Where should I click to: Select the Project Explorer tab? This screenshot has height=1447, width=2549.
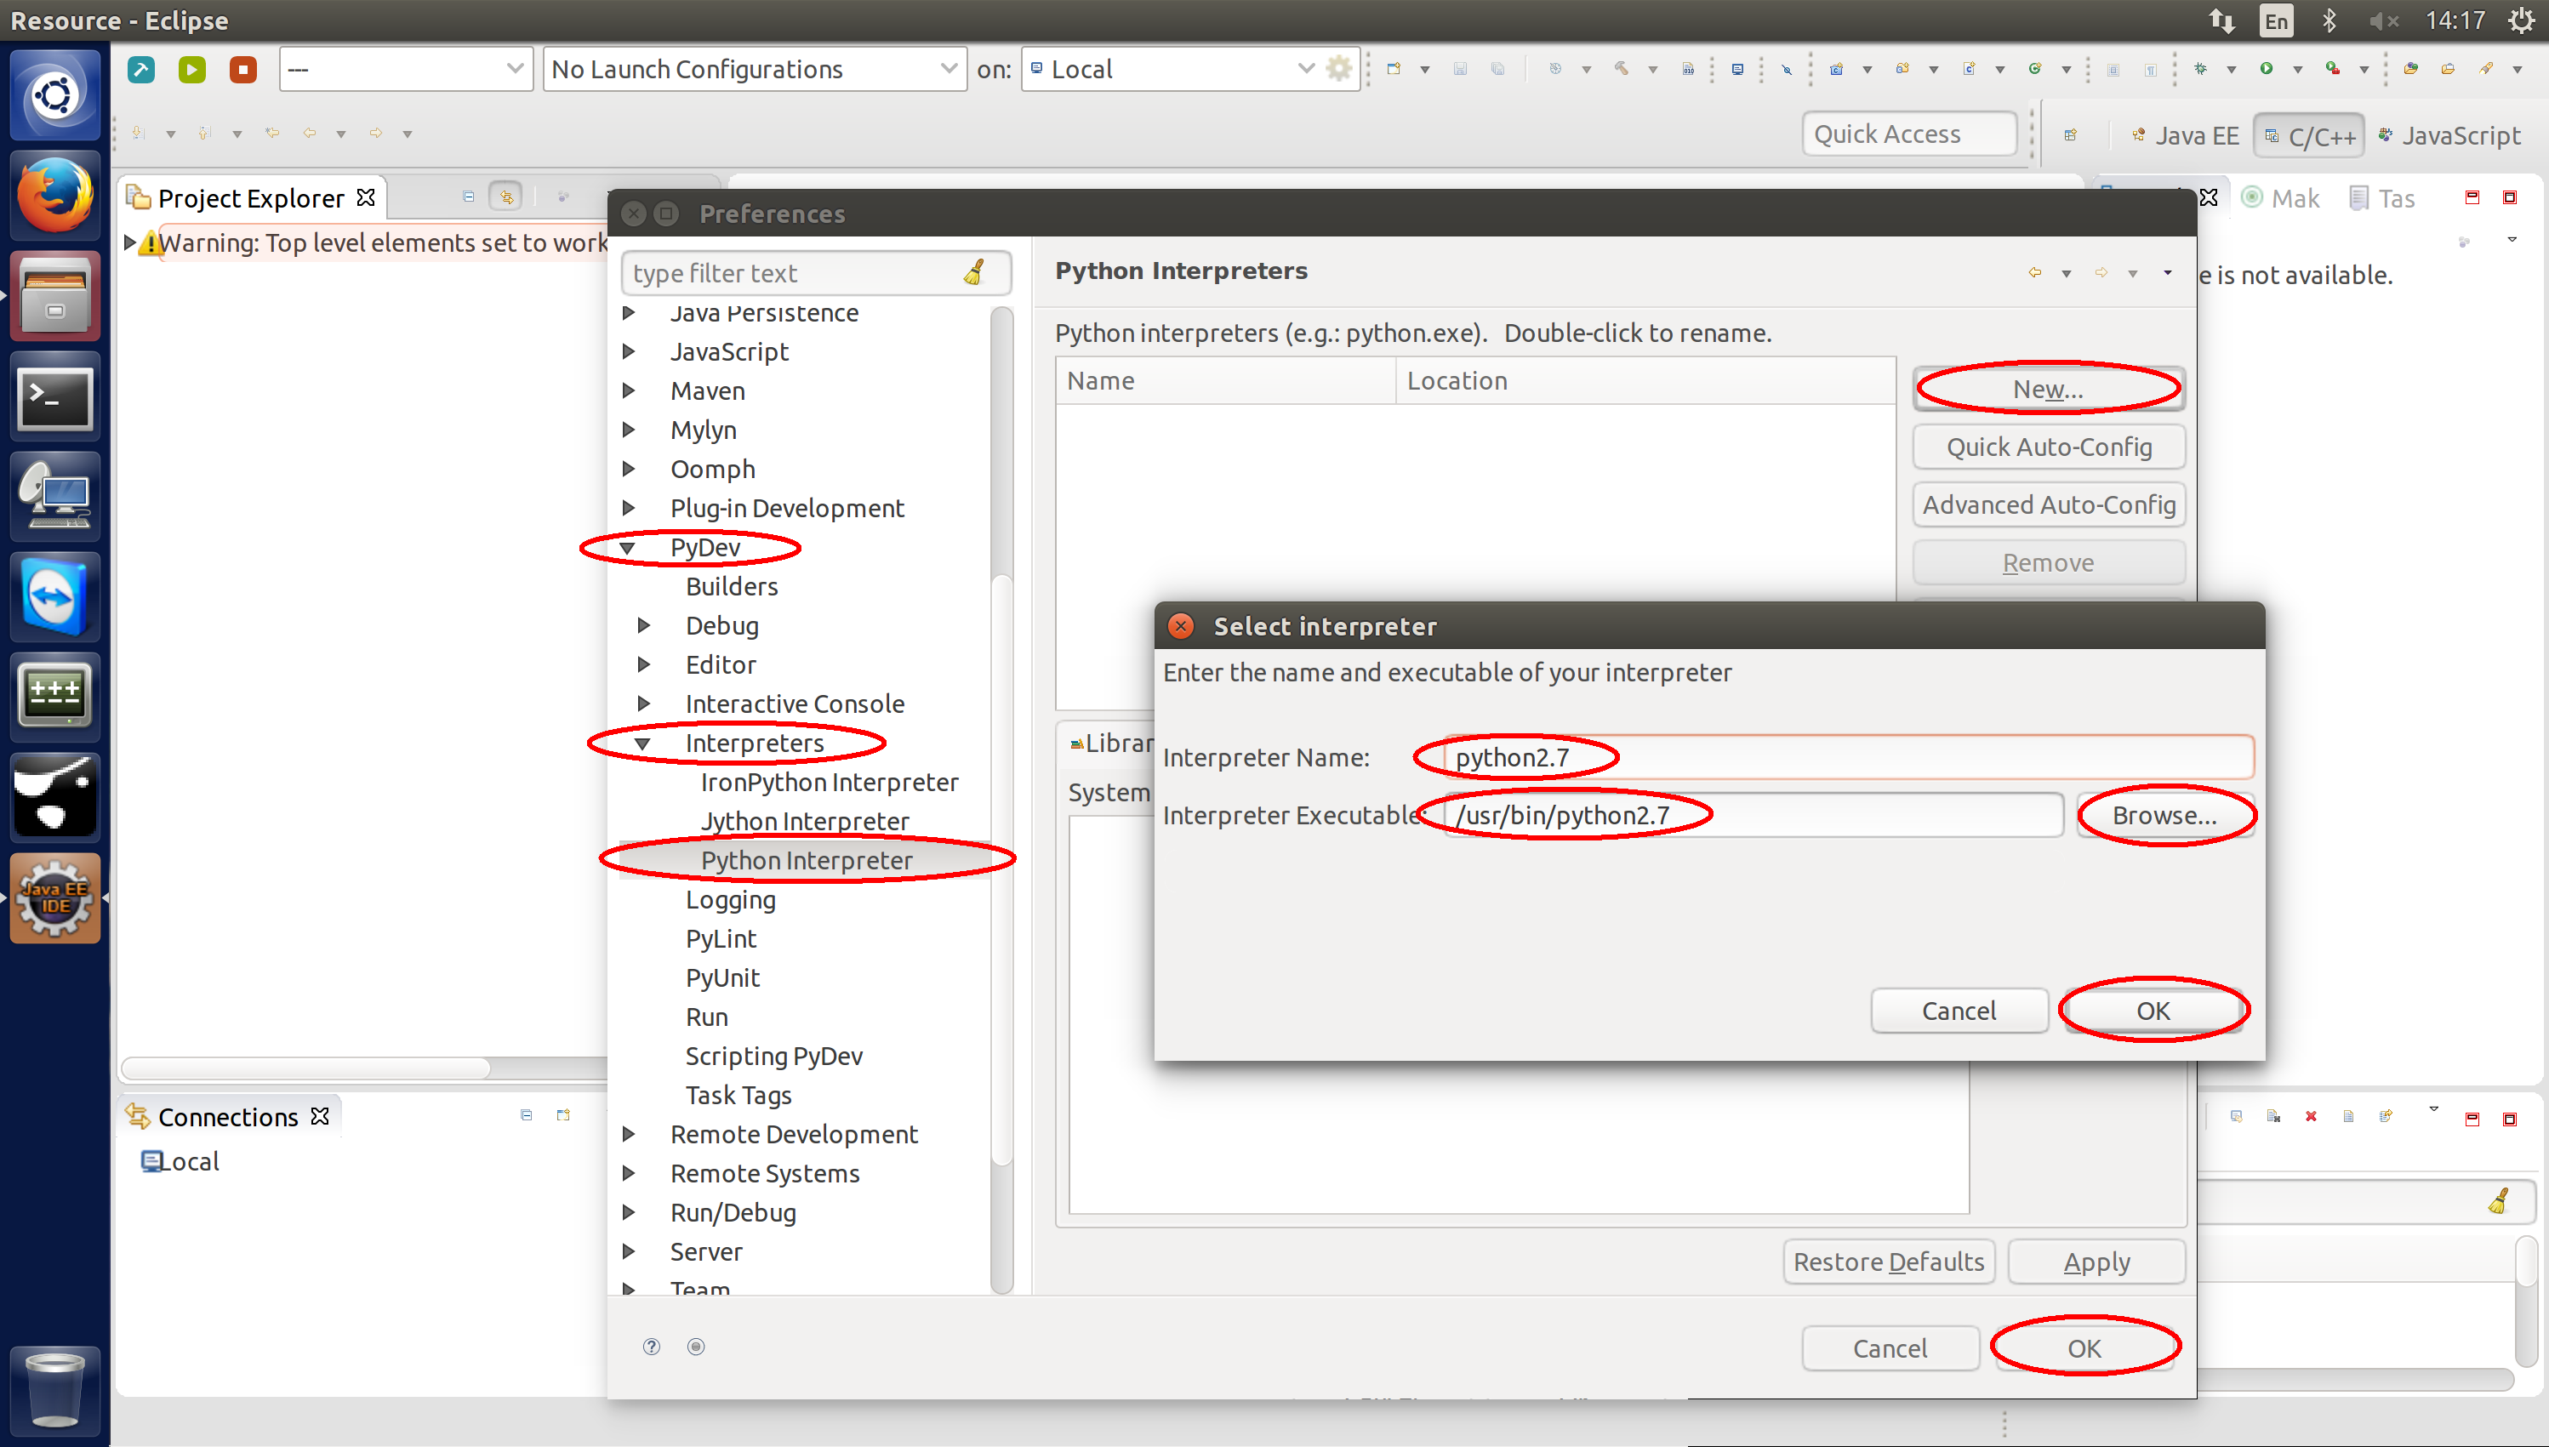pyautogui.click(x=250, y=197)
